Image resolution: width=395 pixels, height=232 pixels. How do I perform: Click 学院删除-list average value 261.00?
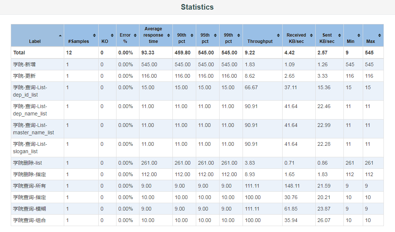[x=149, y=163]
